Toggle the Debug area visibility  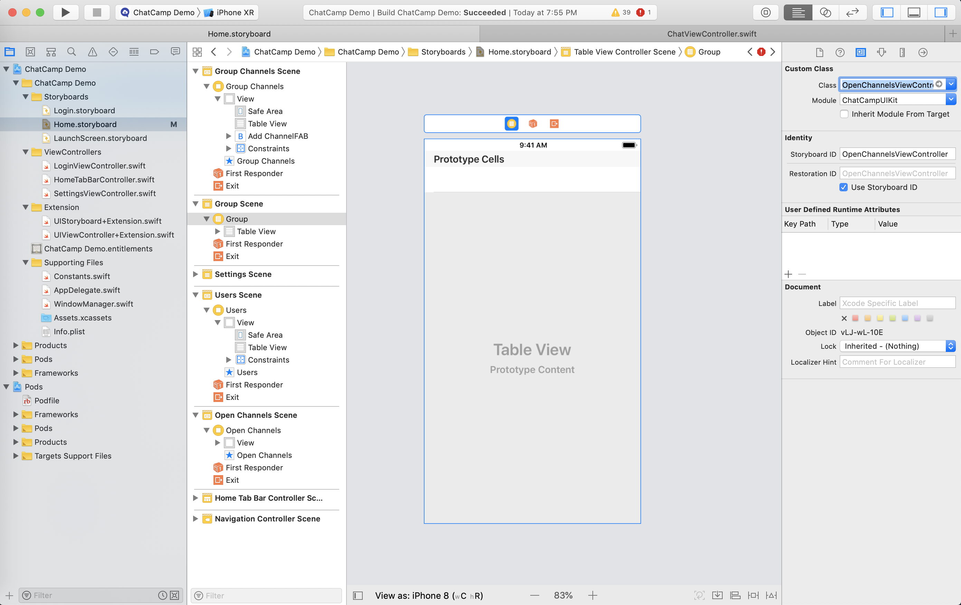point(914,12)
